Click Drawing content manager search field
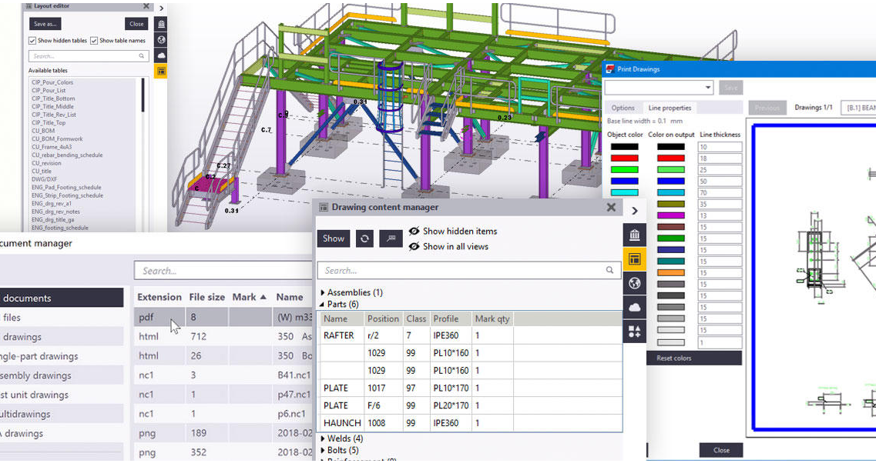This screenshot has width=876, height=470. point(468,271)
